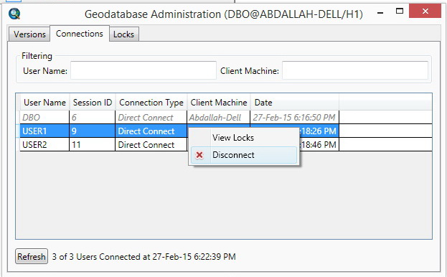The height and width of the screenshot is (277, 447).
Task: Select the USER1 name cell
Action: [44, 131]
